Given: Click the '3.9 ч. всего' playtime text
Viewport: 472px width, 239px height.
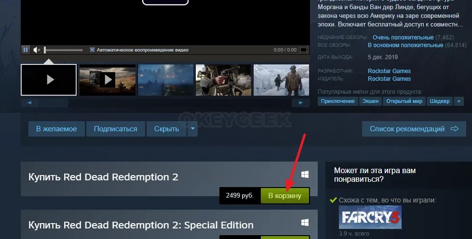Looking at the screenshot, I should (354, 234).
